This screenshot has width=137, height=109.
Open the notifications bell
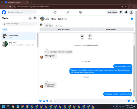[126, 12]
